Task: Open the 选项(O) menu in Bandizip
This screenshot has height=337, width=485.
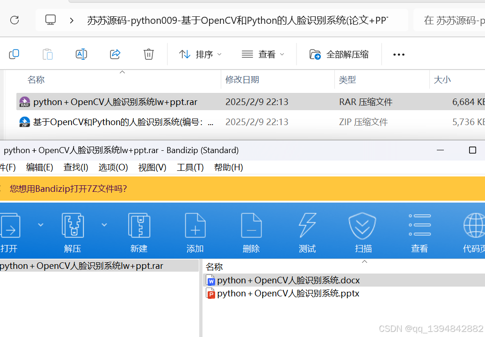Action: 113,167
